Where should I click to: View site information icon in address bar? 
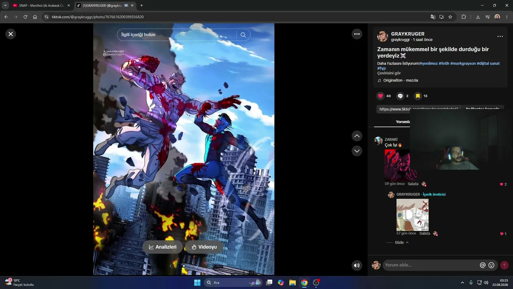tap(46, 17)
